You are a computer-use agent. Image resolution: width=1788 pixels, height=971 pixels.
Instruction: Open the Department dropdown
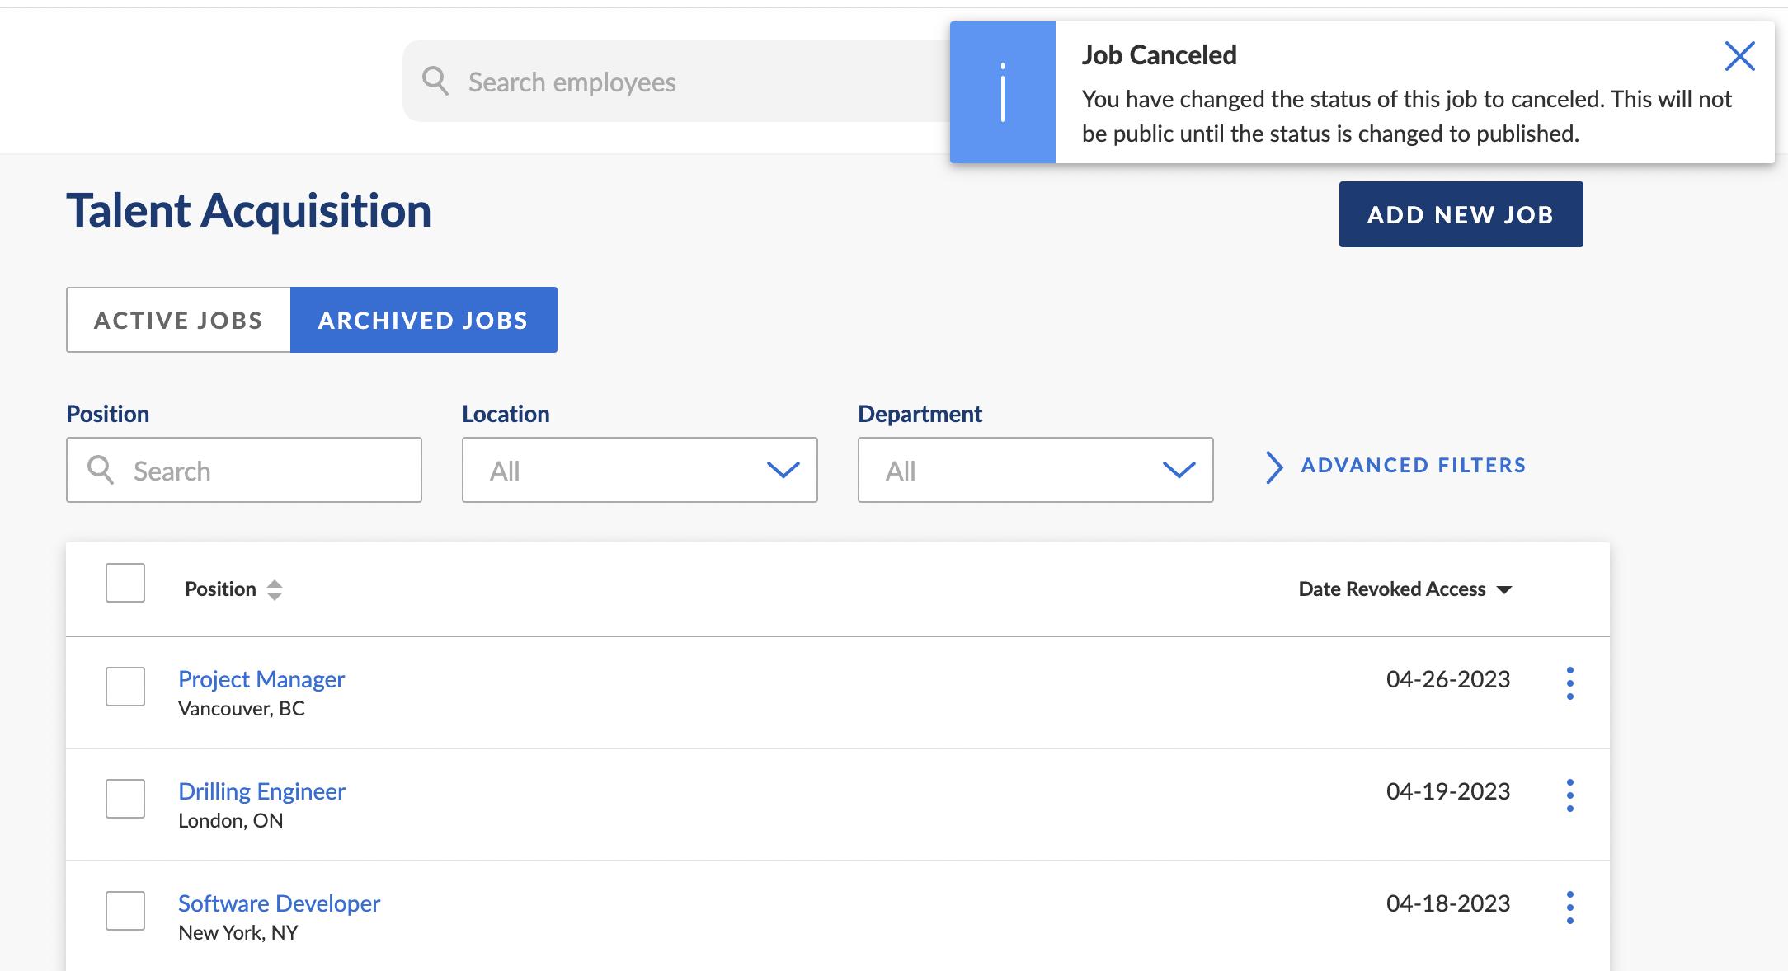[x=1035, y=470]
